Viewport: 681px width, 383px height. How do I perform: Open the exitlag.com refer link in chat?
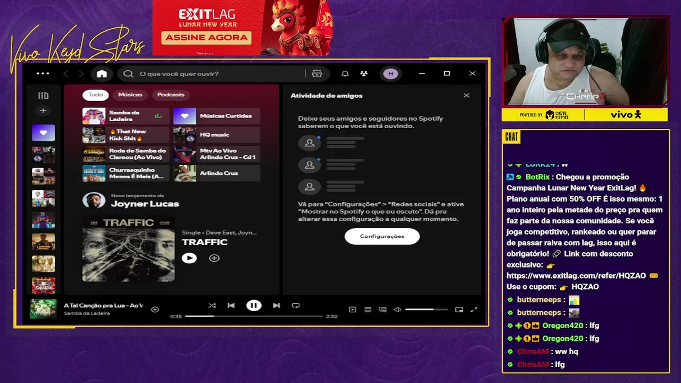click(x=576, y=276)
